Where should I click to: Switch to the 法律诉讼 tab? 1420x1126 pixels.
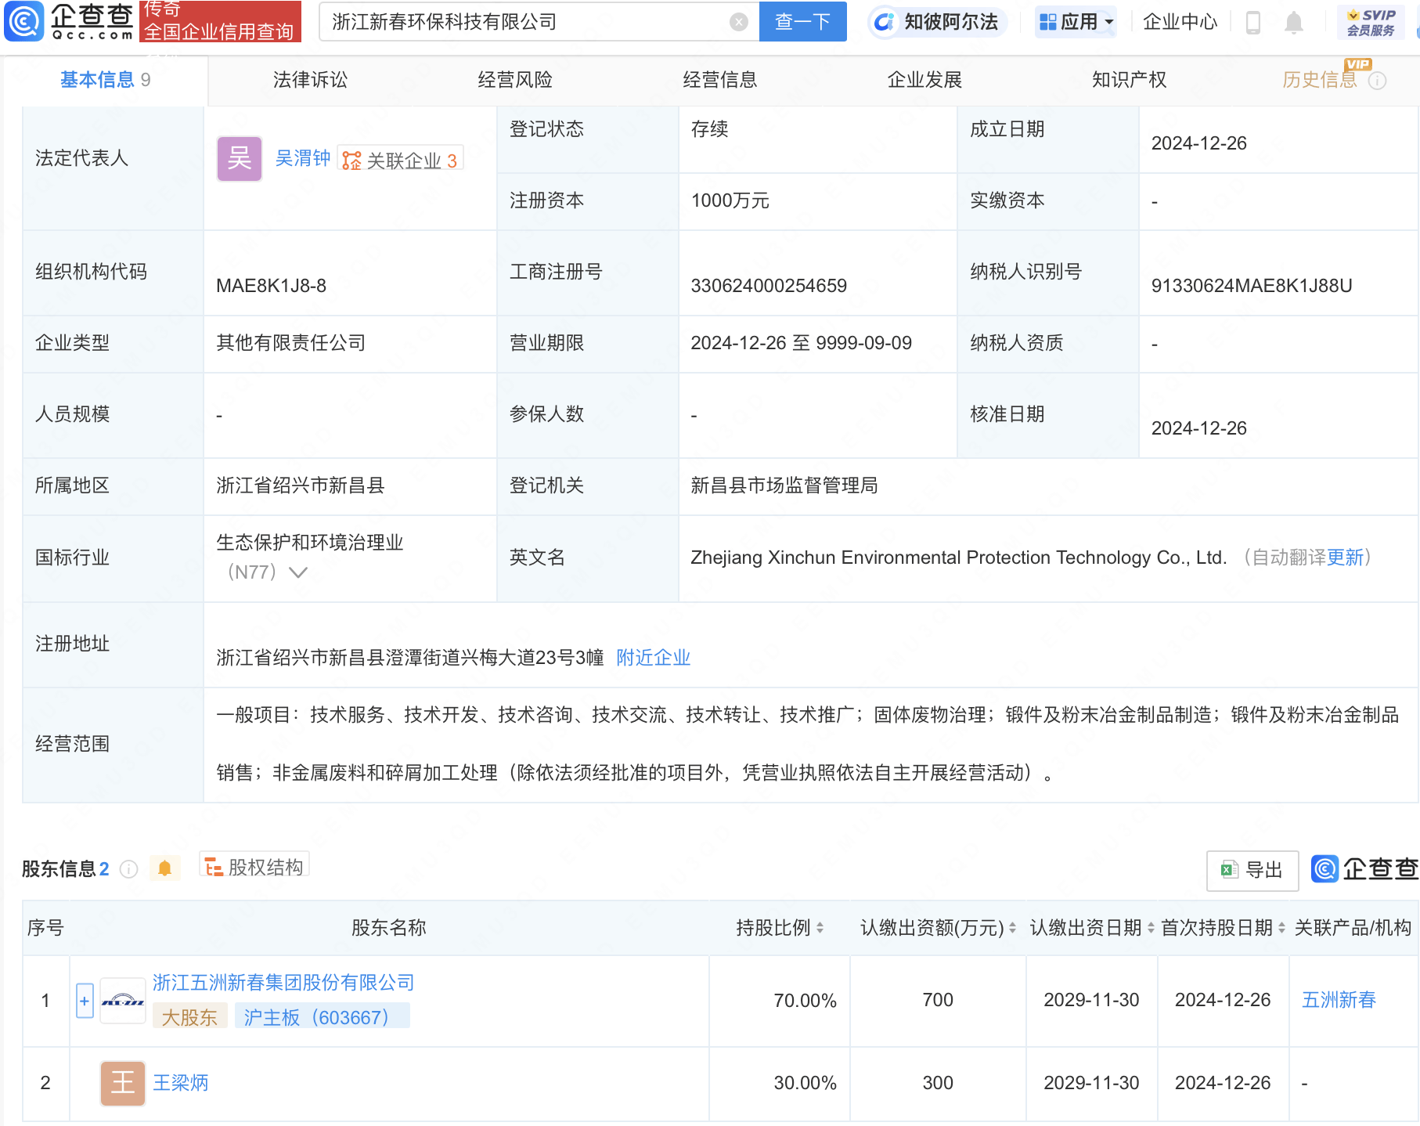pyautogui.click(x=311, y=80)
